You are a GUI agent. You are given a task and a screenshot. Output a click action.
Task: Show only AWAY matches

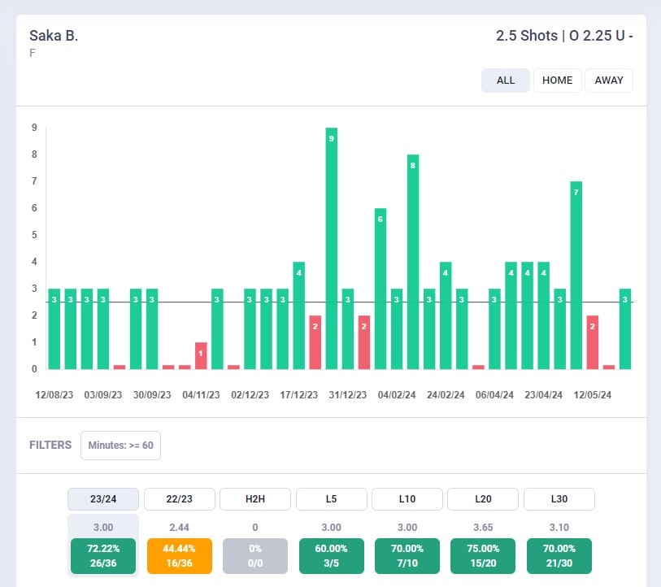point(609,80)
